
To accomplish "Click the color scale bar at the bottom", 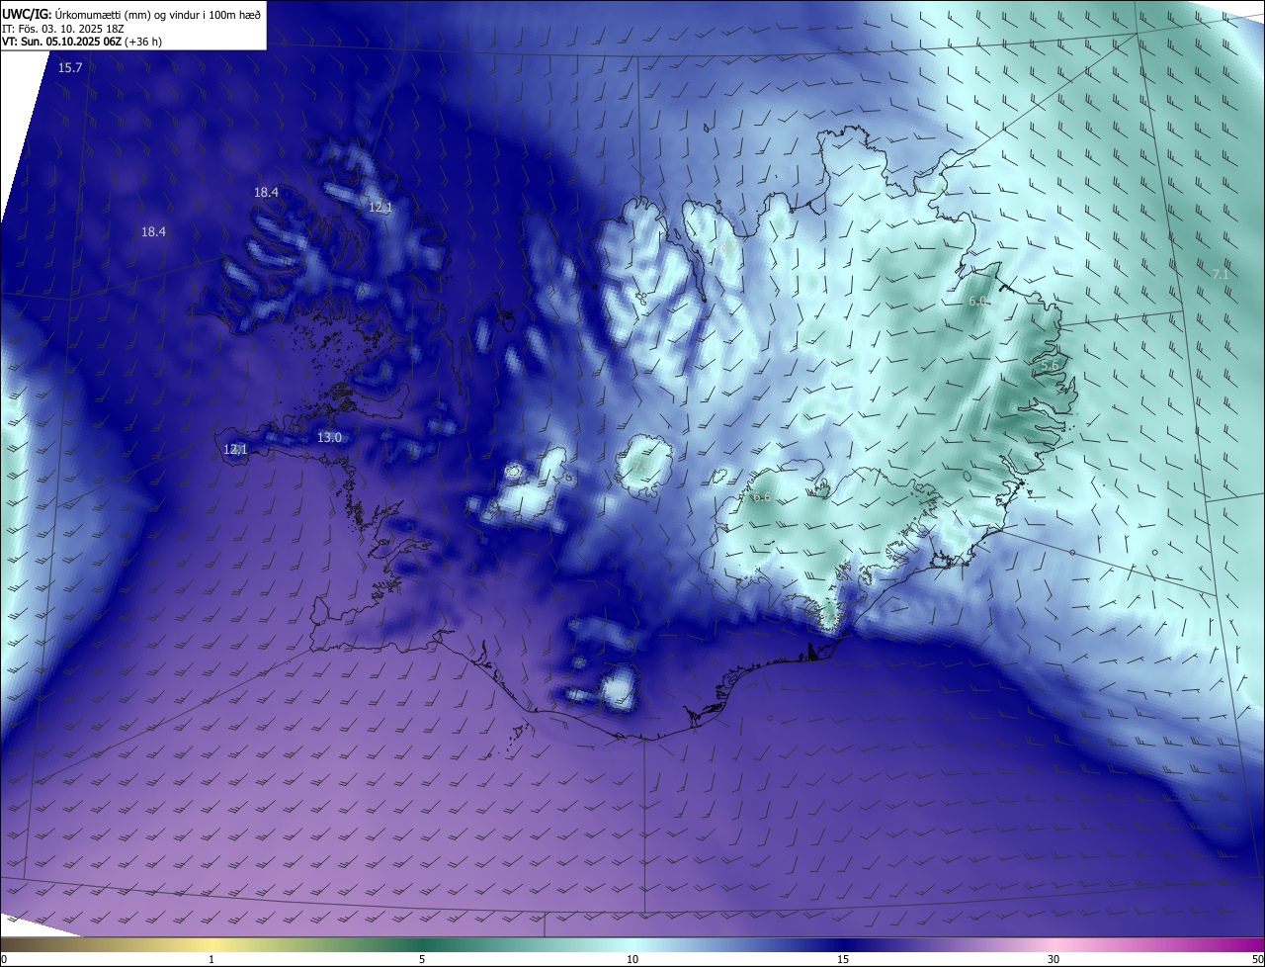I will tap(632, 944).
